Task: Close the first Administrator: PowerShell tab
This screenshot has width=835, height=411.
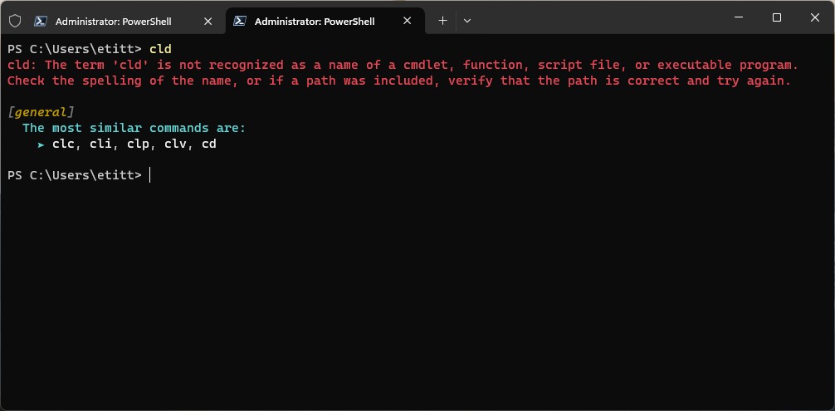Action: tap(208, 22)
